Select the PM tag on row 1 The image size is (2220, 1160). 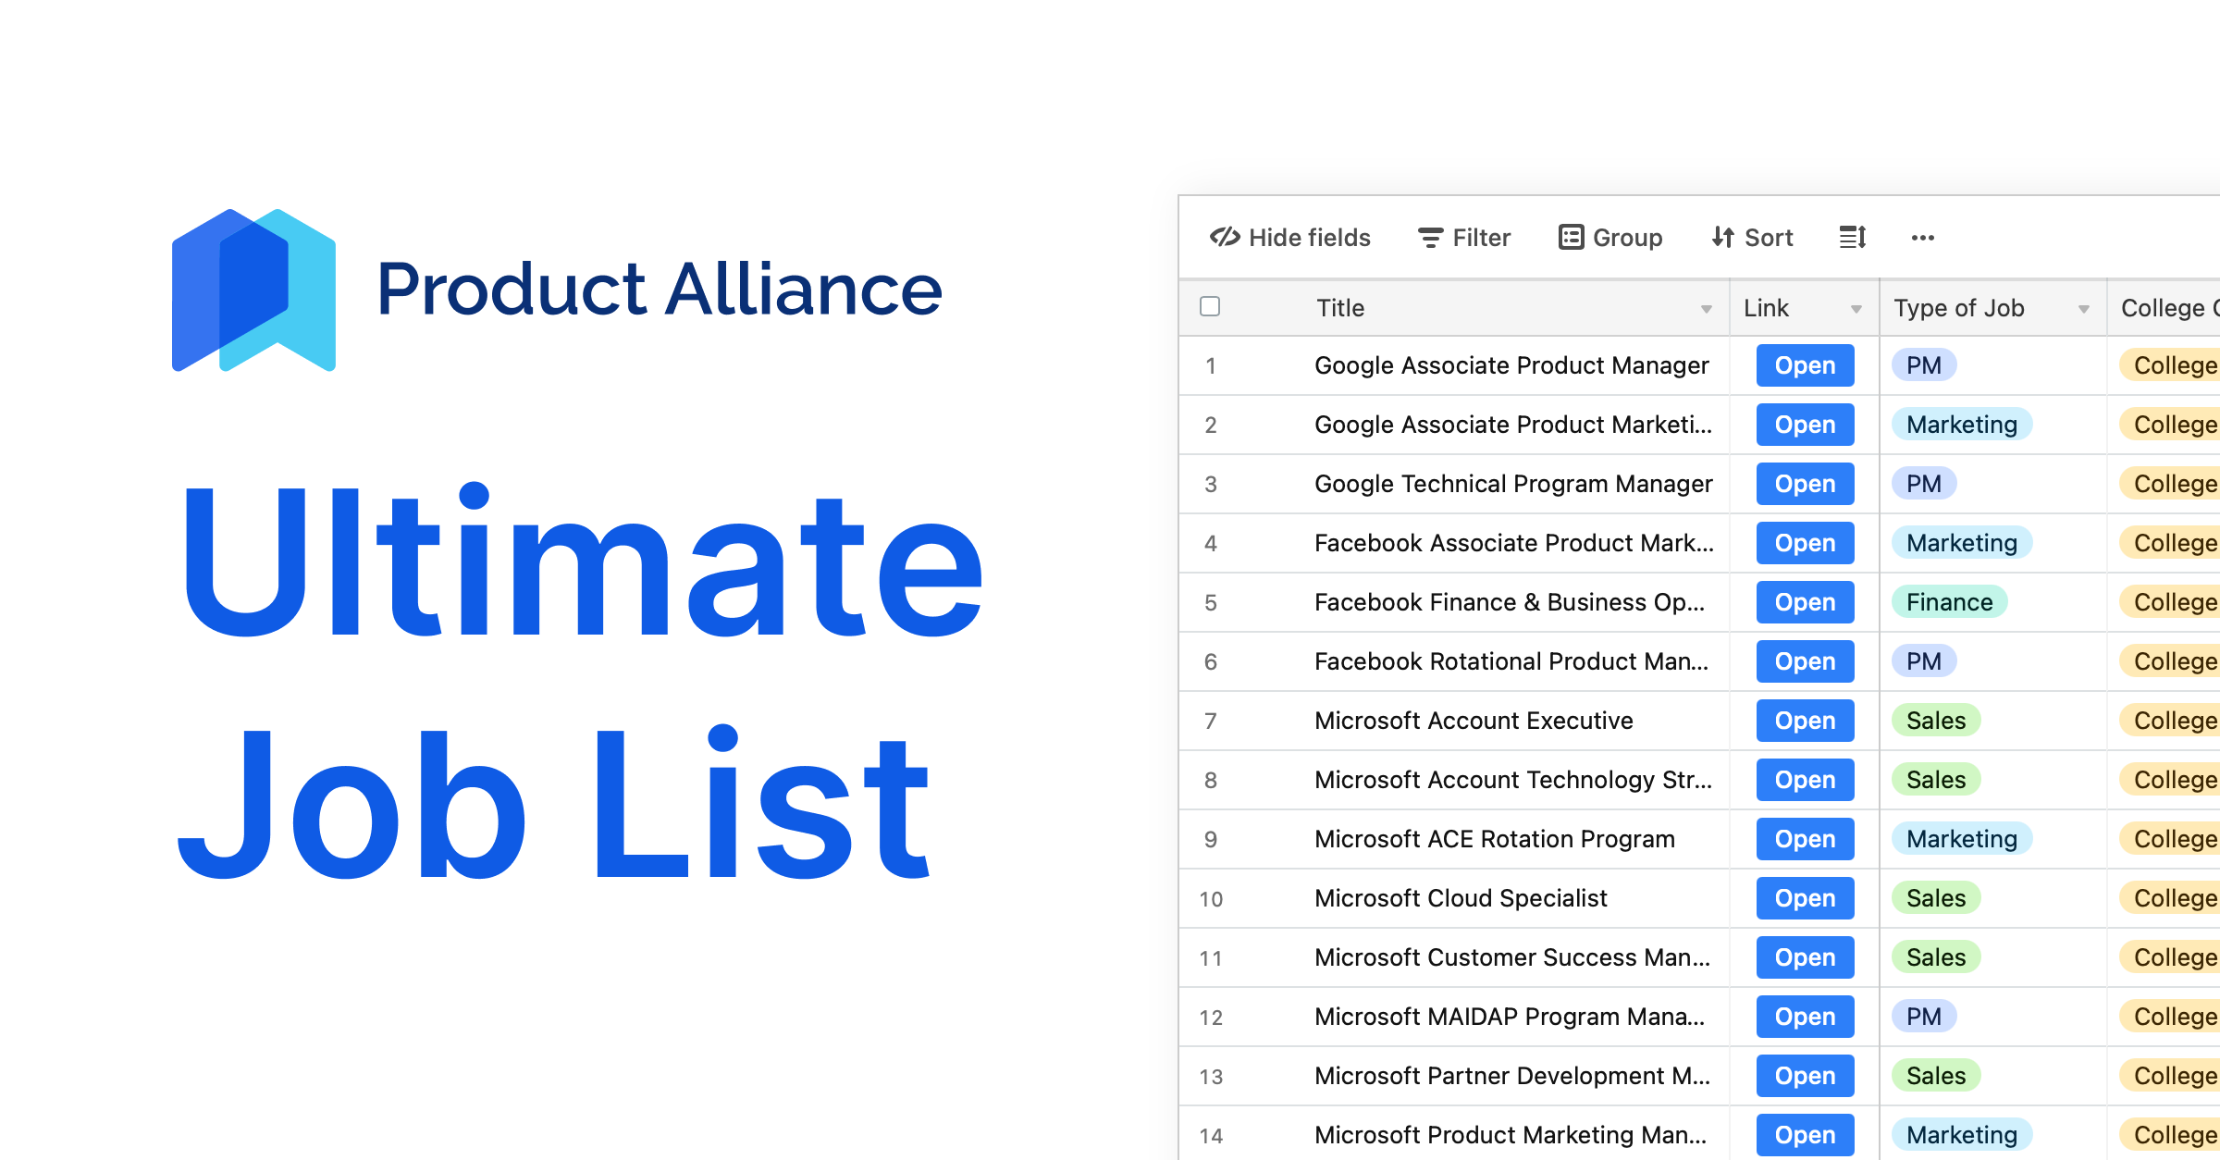click(1924, 364)
